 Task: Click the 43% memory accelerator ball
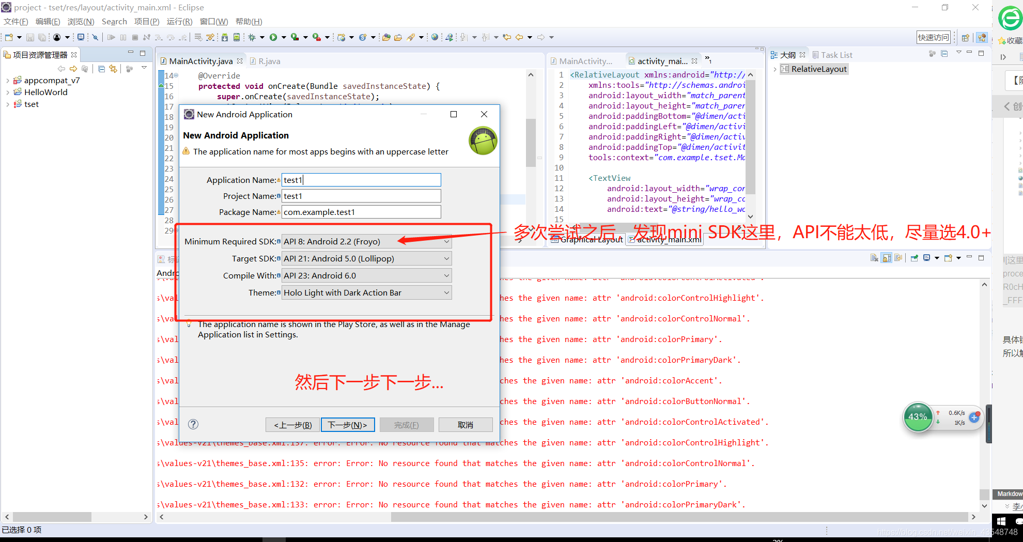tap(918, 416)
